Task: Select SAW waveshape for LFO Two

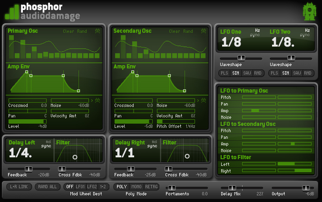Action: point(297,73)
